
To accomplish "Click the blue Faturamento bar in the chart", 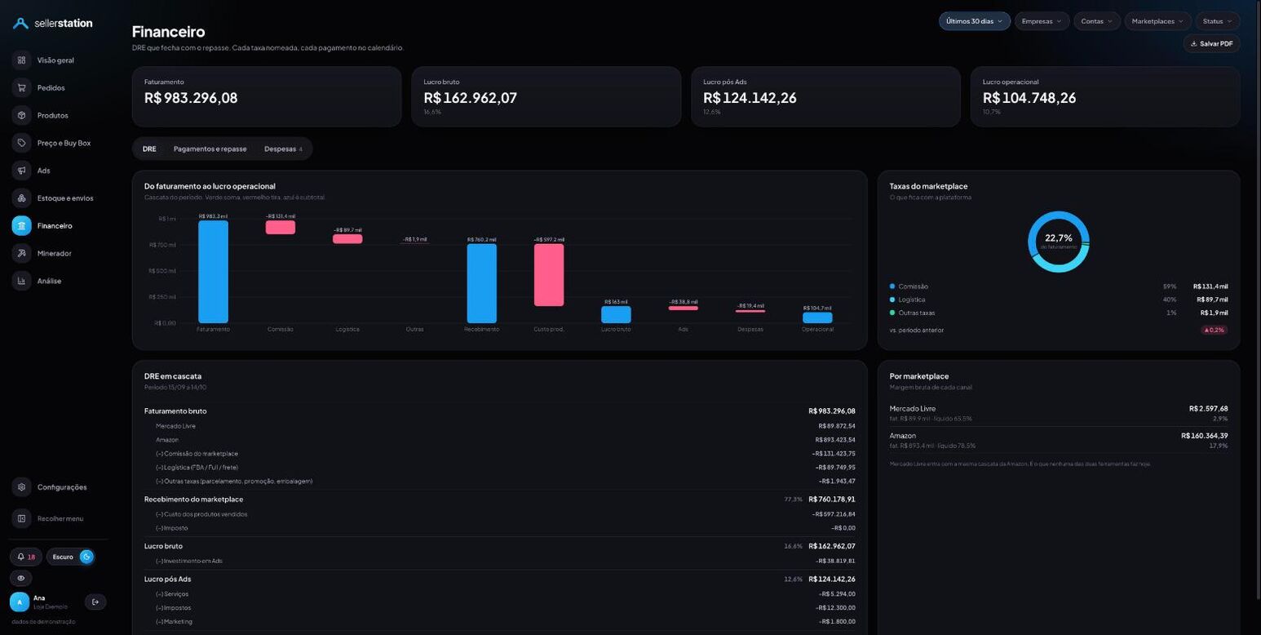I will pyautogui.click(x=213, y=272).
